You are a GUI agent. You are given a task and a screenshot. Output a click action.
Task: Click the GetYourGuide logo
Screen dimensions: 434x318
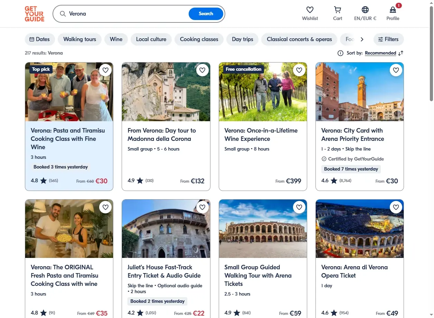[35, 14]
